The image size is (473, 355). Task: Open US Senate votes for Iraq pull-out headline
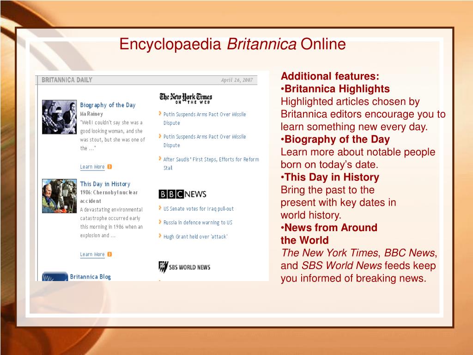(199, 208)
